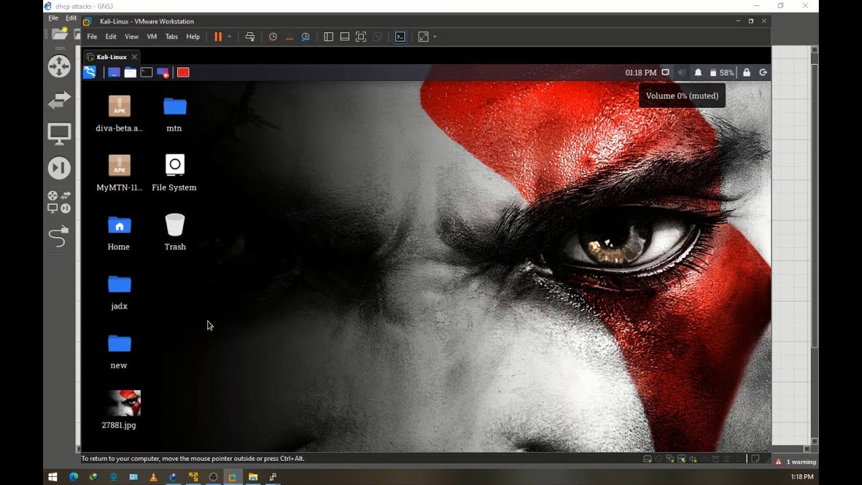Open Microsoft Edge from Windows taskbar

tap(73, 477)
